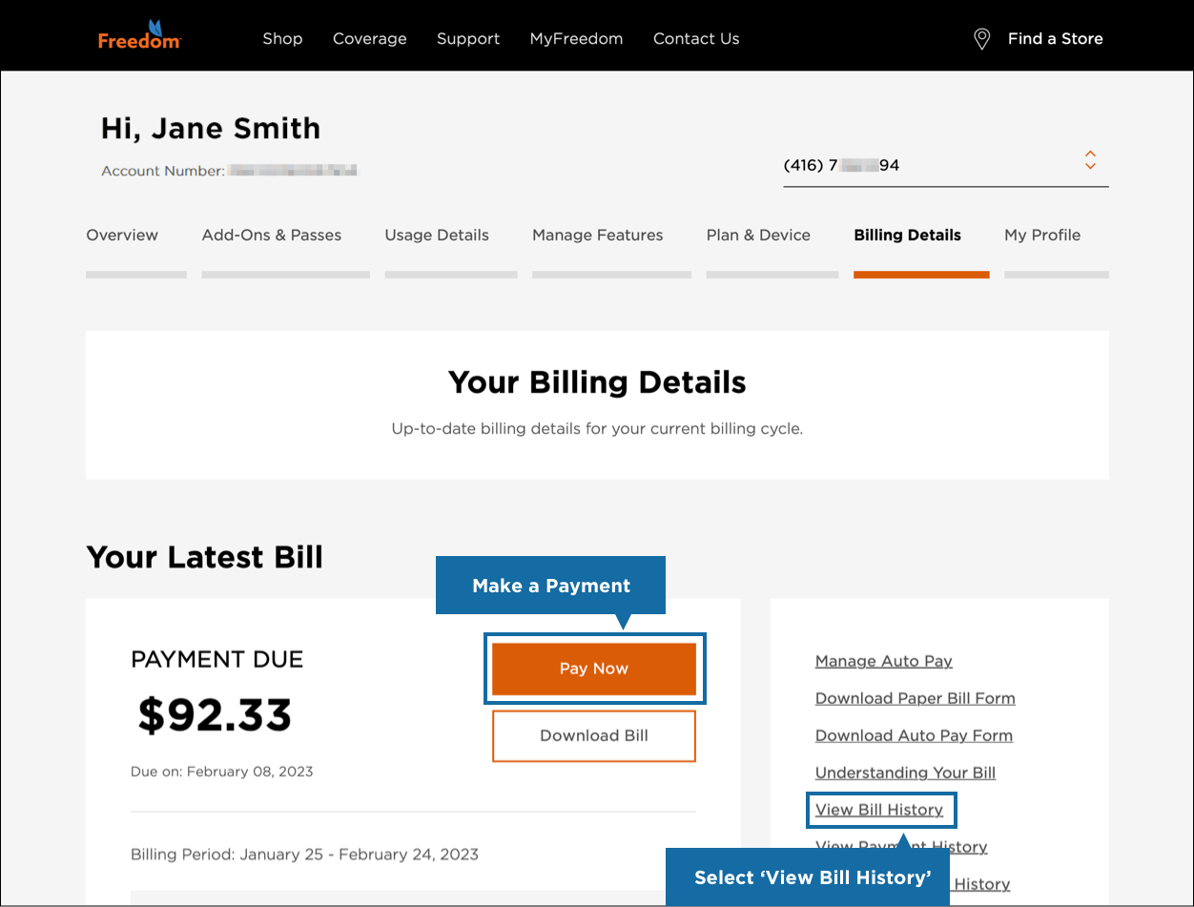Open the My Profile tab
The width and height of the screenshot is (1194, 907).
point(1042,235)
